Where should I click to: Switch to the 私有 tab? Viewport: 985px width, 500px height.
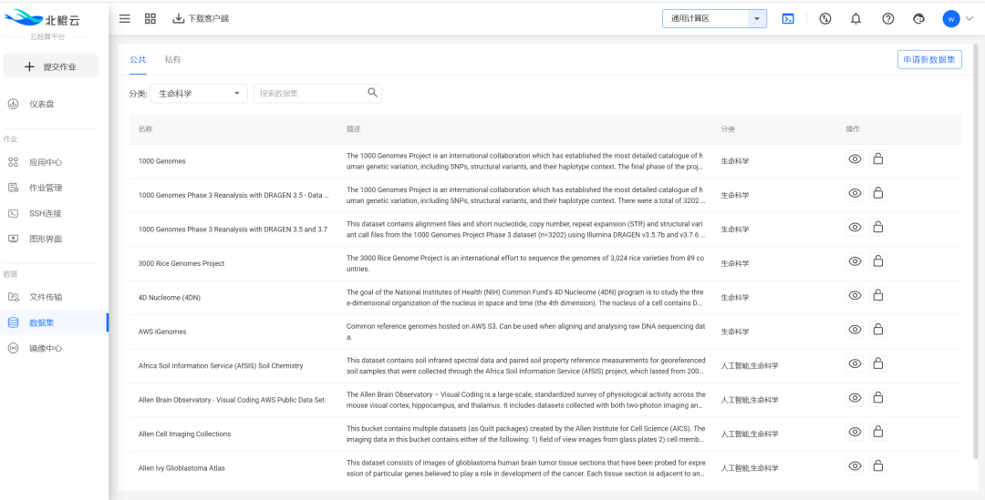[172, 59]
